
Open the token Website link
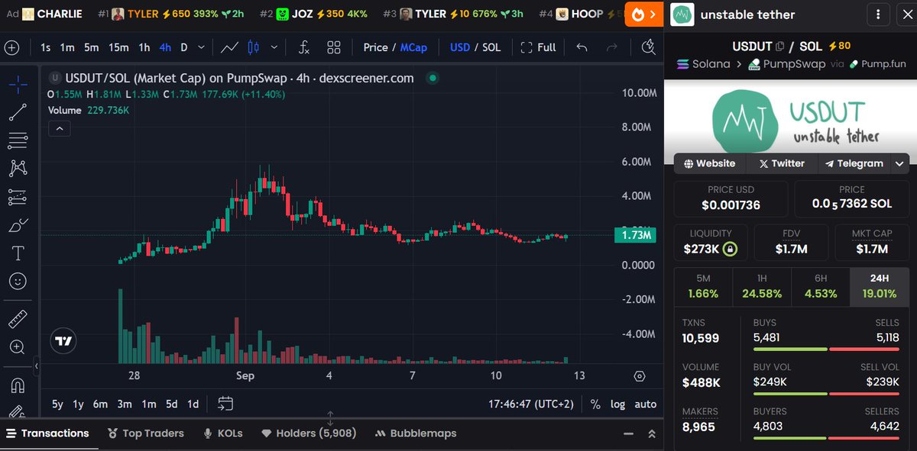point(709,163)
